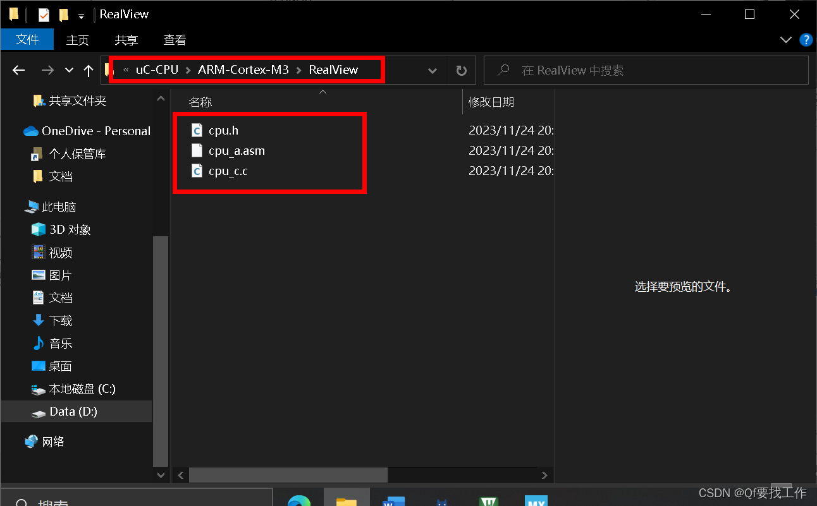Open the 桌面 folder

pos(61,366)
